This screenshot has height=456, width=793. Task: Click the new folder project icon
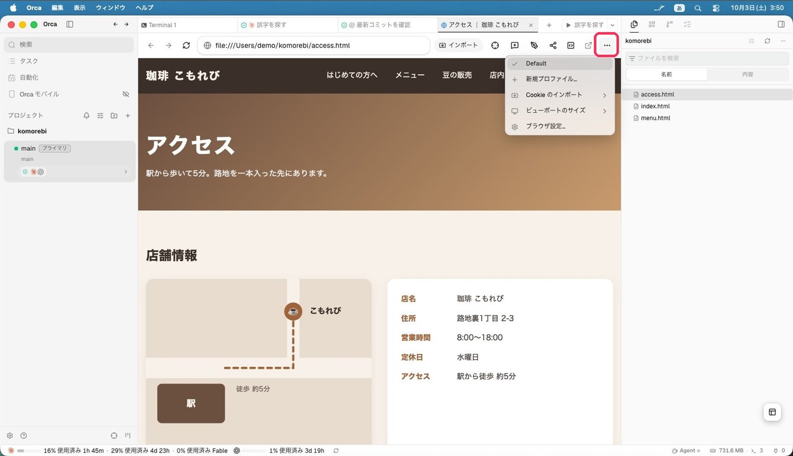pyautogui.click(x=114, y=115)
